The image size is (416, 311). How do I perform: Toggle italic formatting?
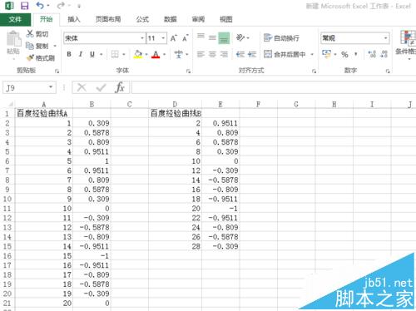coord(81,54)
